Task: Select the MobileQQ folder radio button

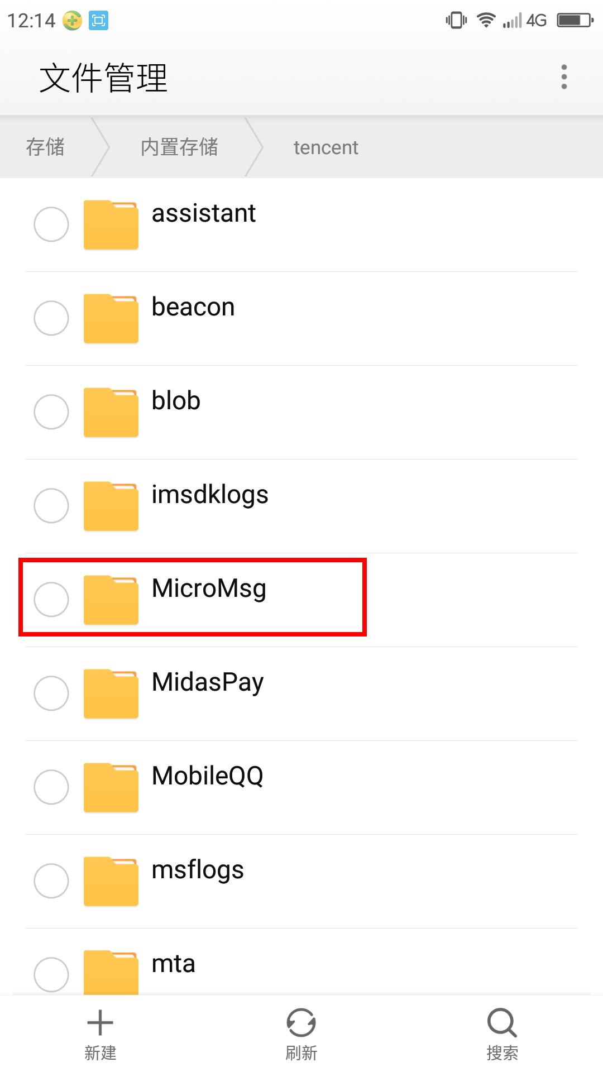Action: click(x=51, y=787)
